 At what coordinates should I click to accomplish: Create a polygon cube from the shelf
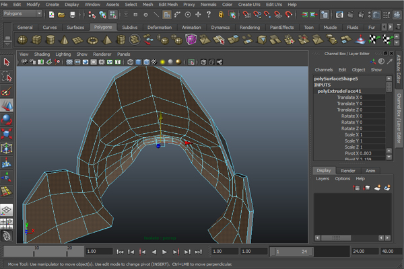[36, 40]
